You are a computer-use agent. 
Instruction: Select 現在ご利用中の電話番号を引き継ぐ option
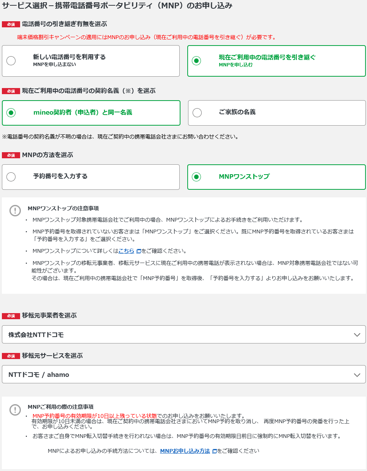click(196, 61)
